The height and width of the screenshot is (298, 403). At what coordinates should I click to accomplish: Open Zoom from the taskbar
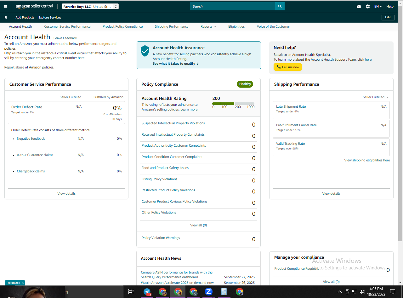point(208,292)
